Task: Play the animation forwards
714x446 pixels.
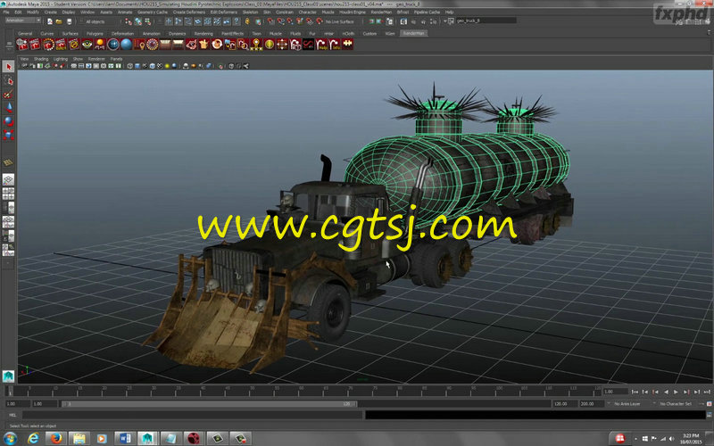Action: coord(676,392)
